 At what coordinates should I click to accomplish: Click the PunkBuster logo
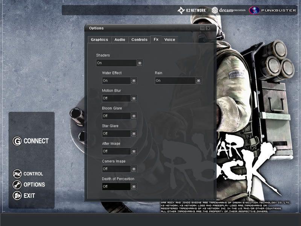pos(272,10)
